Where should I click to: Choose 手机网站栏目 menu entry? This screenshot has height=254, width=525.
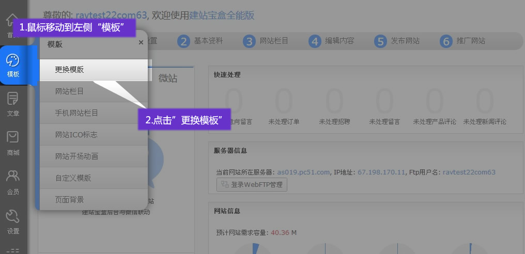click(94, 113)
